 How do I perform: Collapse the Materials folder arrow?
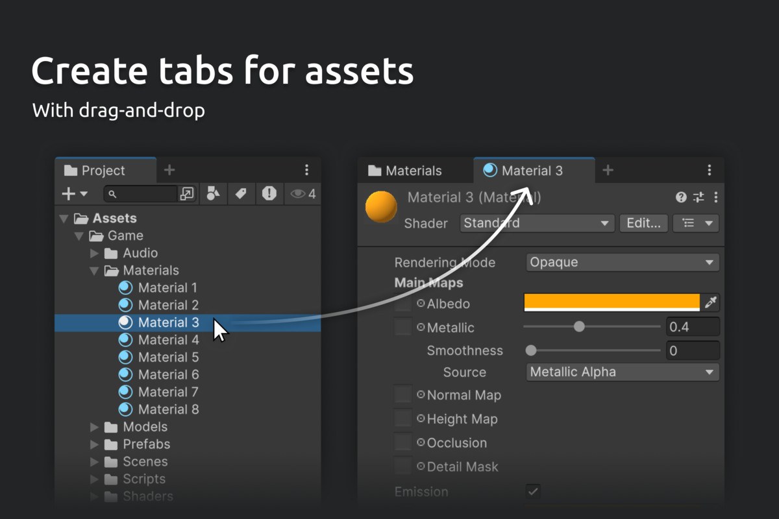pyautogui.click(x=94, y=271)
